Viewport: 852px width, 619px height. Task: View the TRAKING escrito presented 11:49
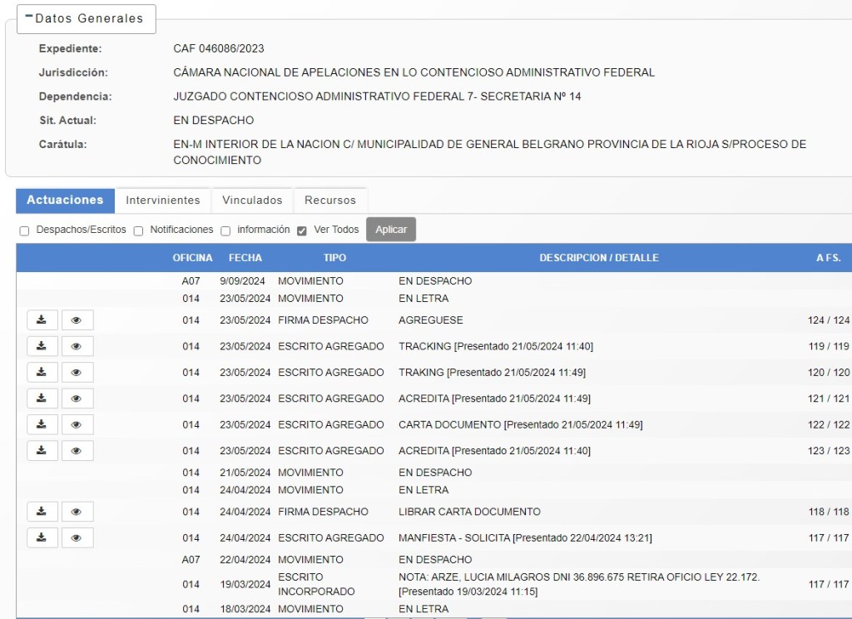(x=77, y=372)
